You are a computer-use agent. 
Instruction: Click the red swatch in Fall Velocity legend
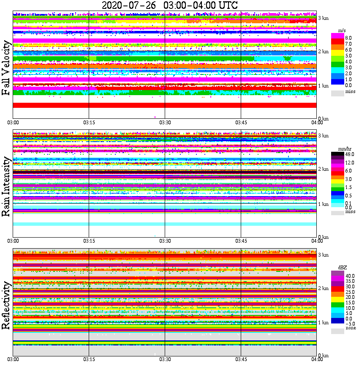pyautogui.click(x=337, y=42)
